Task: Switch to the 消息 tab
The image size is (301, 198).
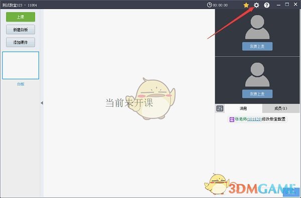Action: [243, 109]
